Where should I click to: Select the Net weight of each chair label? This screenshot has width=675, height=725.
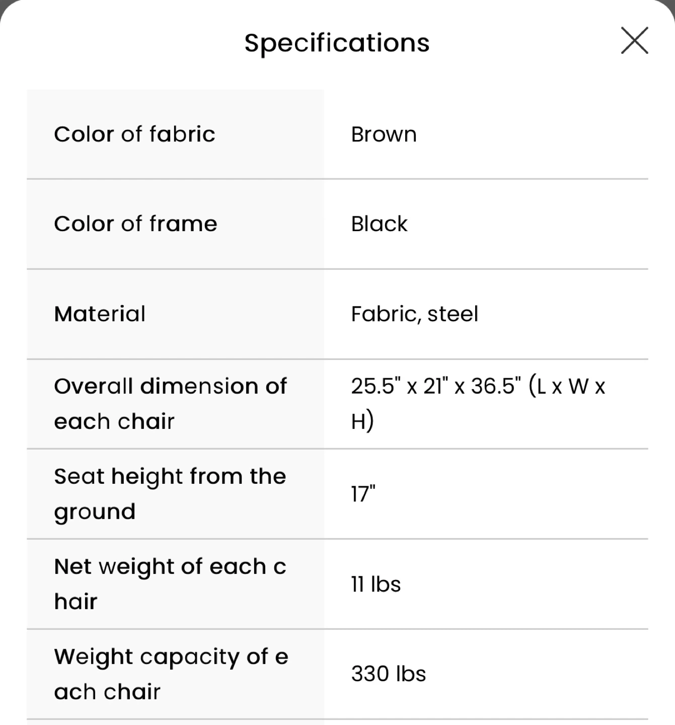(x=170, y=584)
